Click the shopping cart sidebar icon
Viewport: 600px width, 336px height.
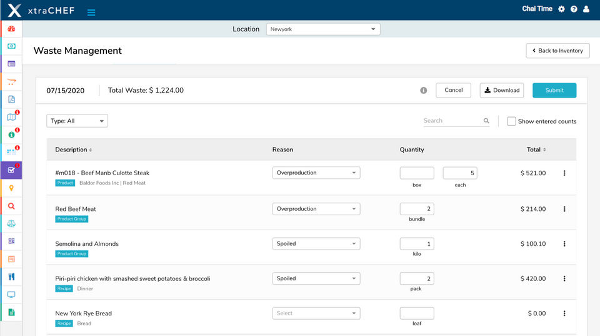pos(11,81)
